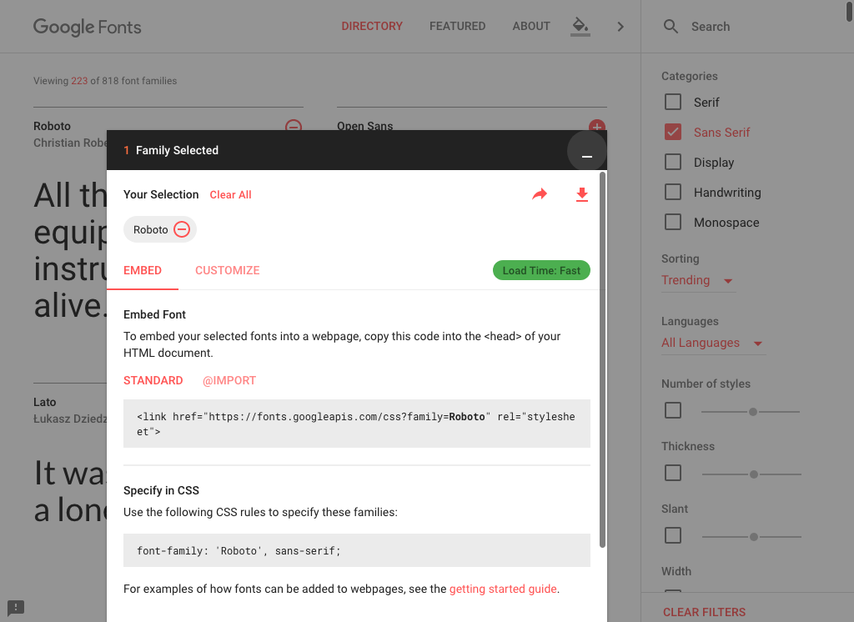
Task: Switch to the Customize tab
Action: click(227, 271)
